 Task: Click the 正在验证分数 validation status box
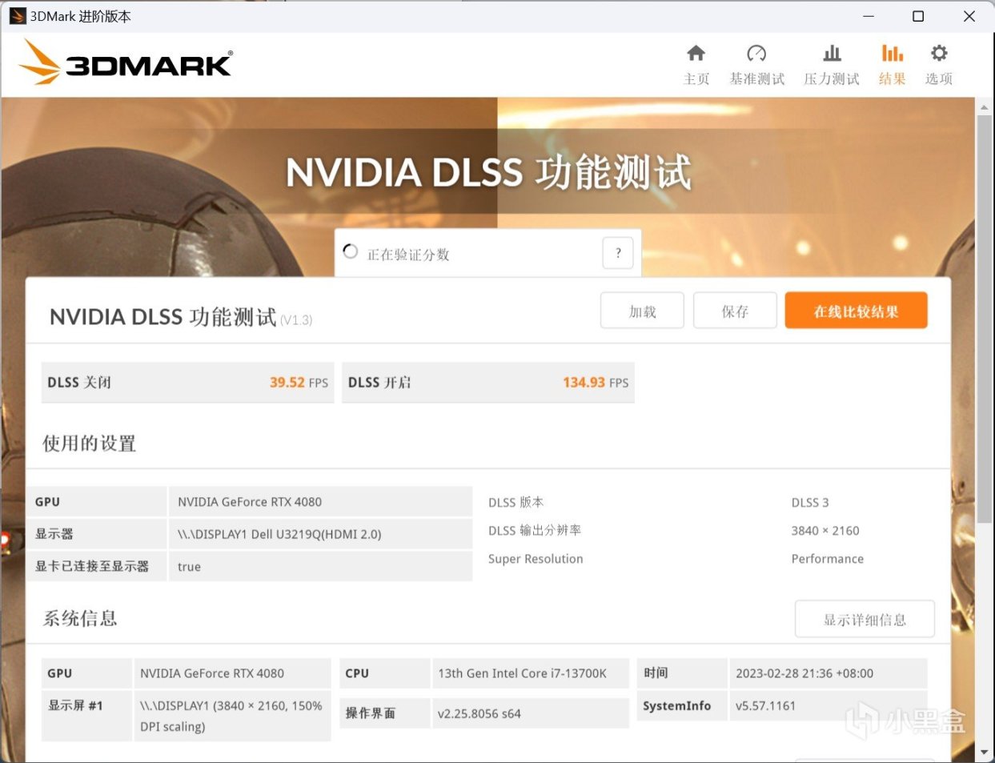[x=487, y=254]
